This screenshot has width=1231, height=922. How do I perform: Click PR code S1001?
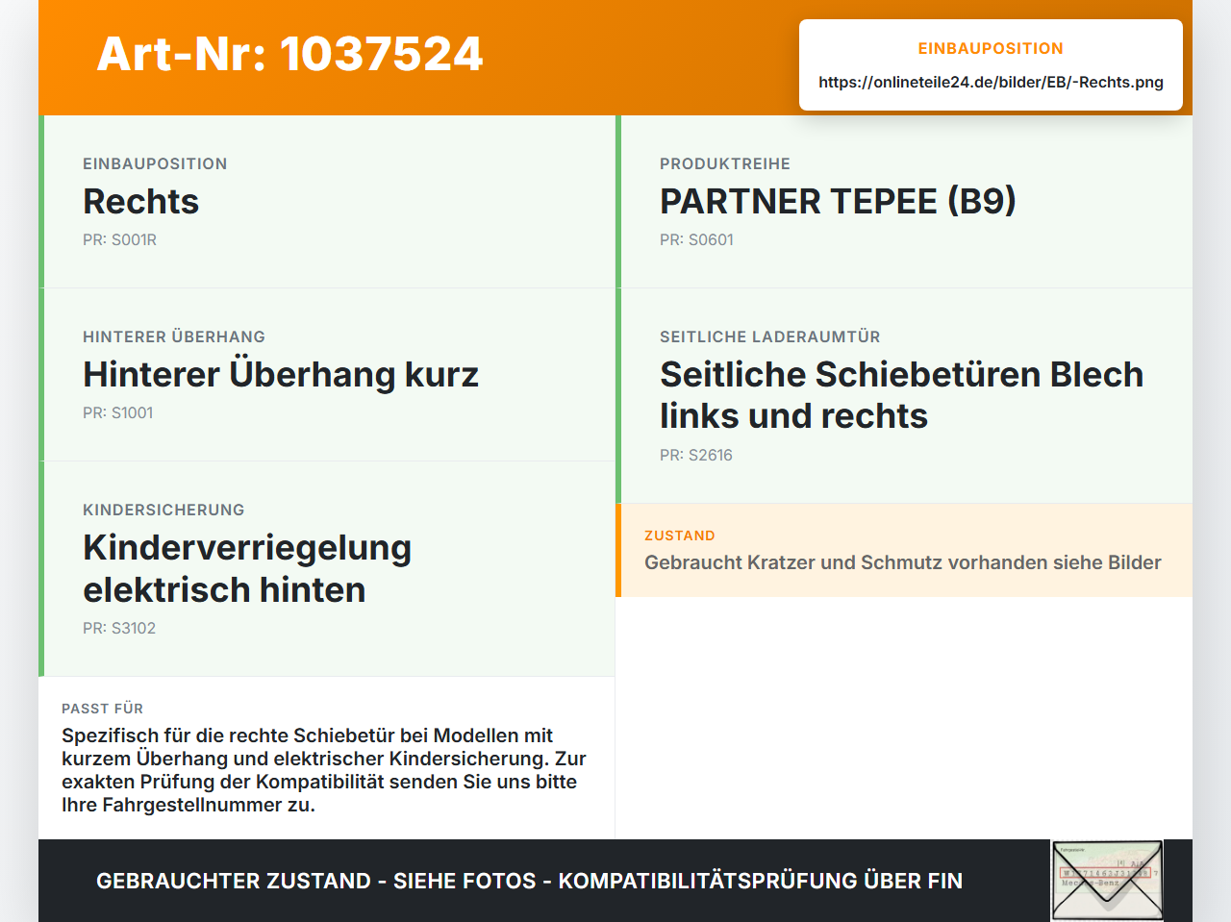click(x=118, y=412)
